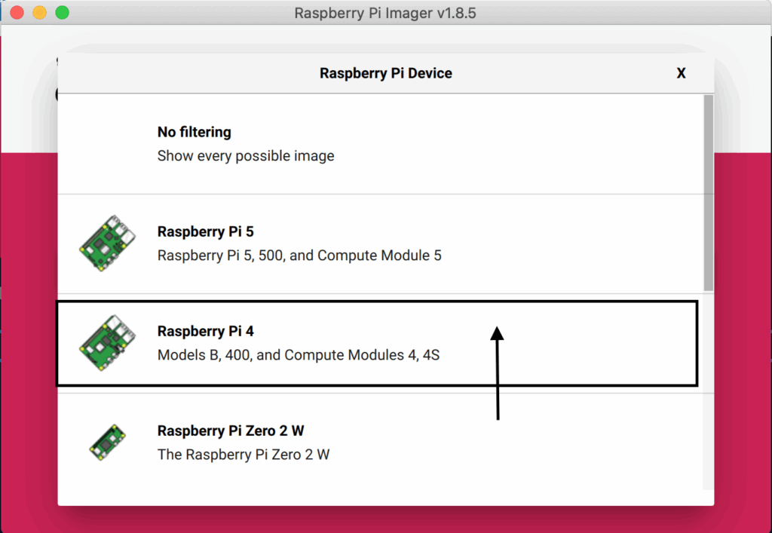Click the yellow minimize window button
The height and width of the screenshot is (533, 772).
pos(39,12)
